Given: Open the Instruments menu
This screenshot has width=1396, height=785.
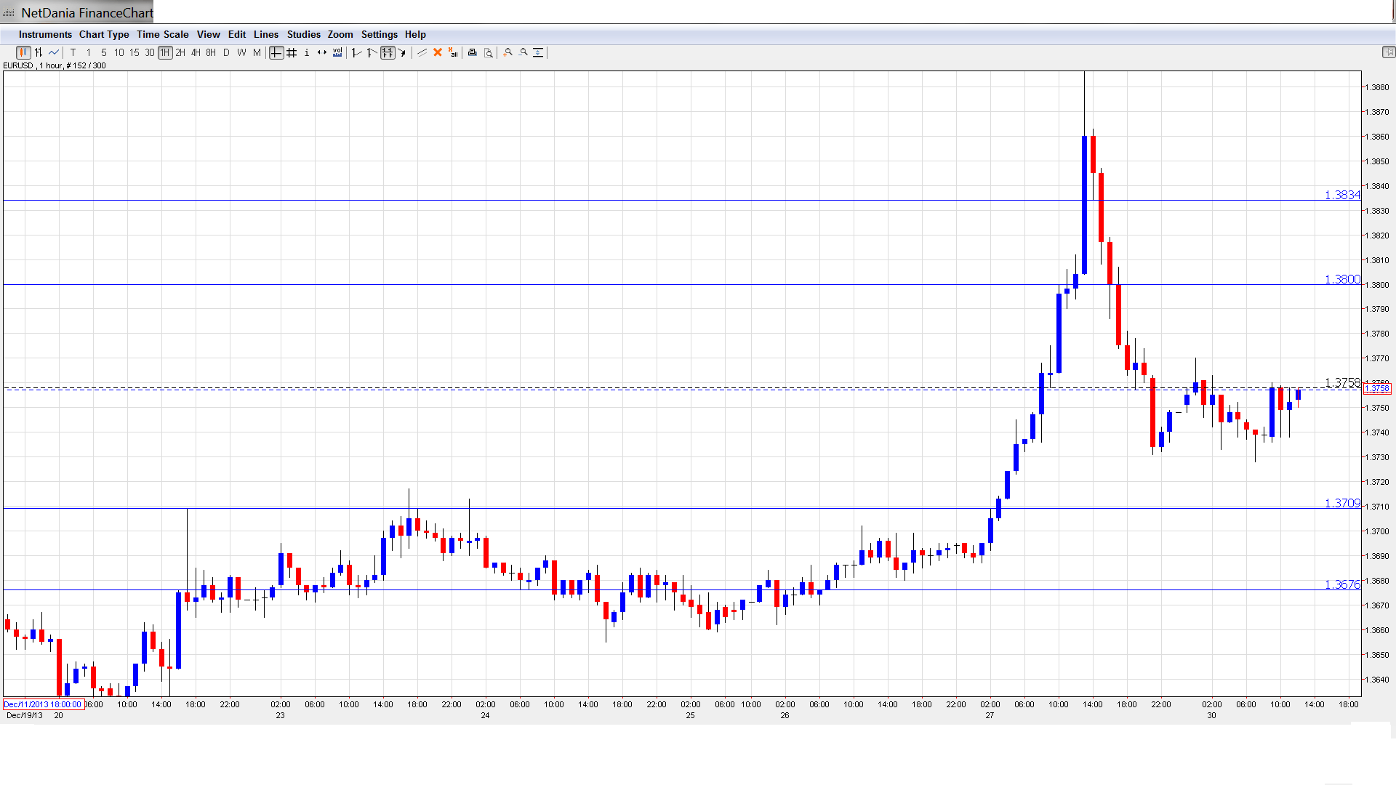Looking at the screenshot, I should coord(45,34).
